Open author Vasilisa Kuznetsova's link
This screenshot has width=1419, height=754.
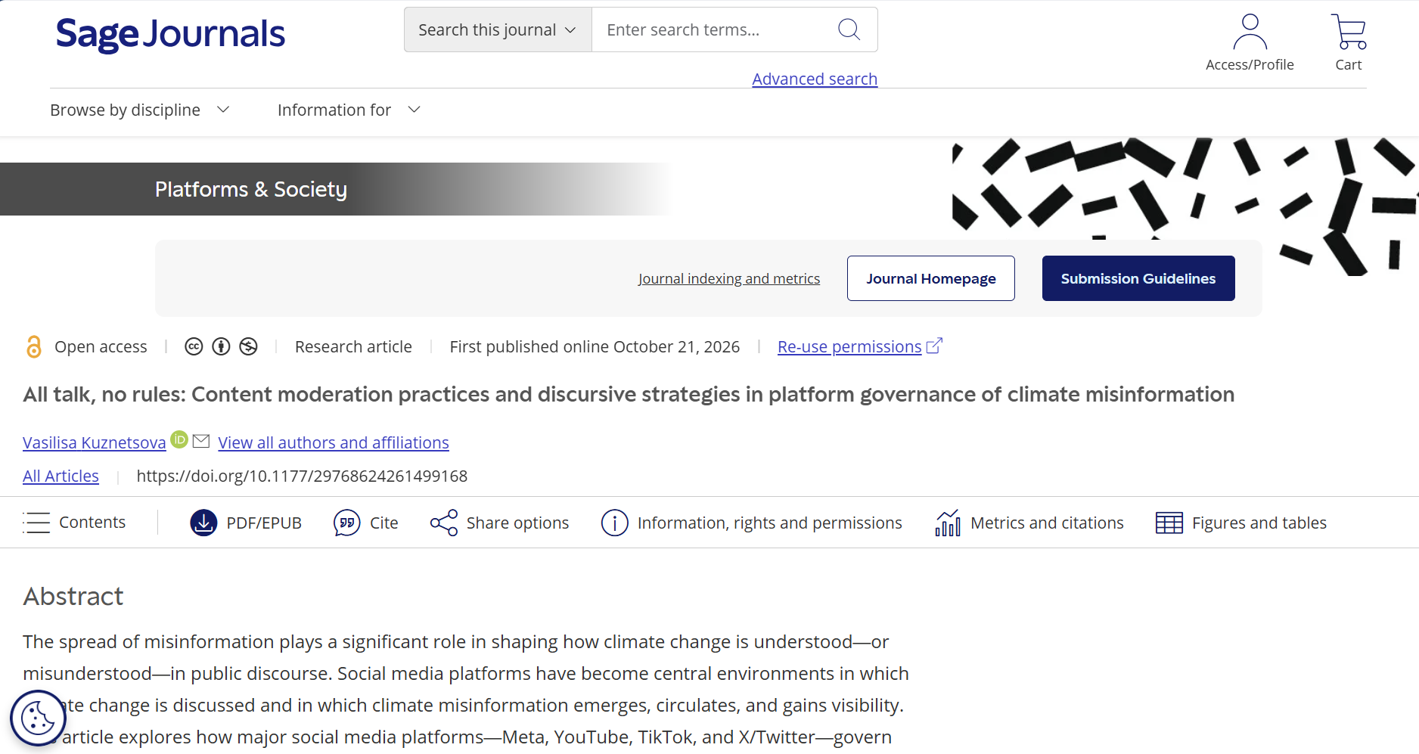tap(95, 442)
